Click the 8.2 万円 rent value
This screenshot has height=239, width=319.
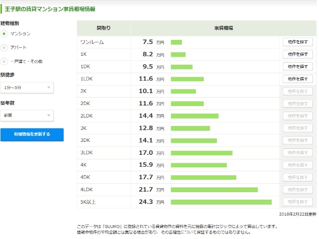tap(154, 54)
